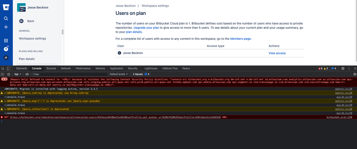Click the console prompt input line

point(178,121)
